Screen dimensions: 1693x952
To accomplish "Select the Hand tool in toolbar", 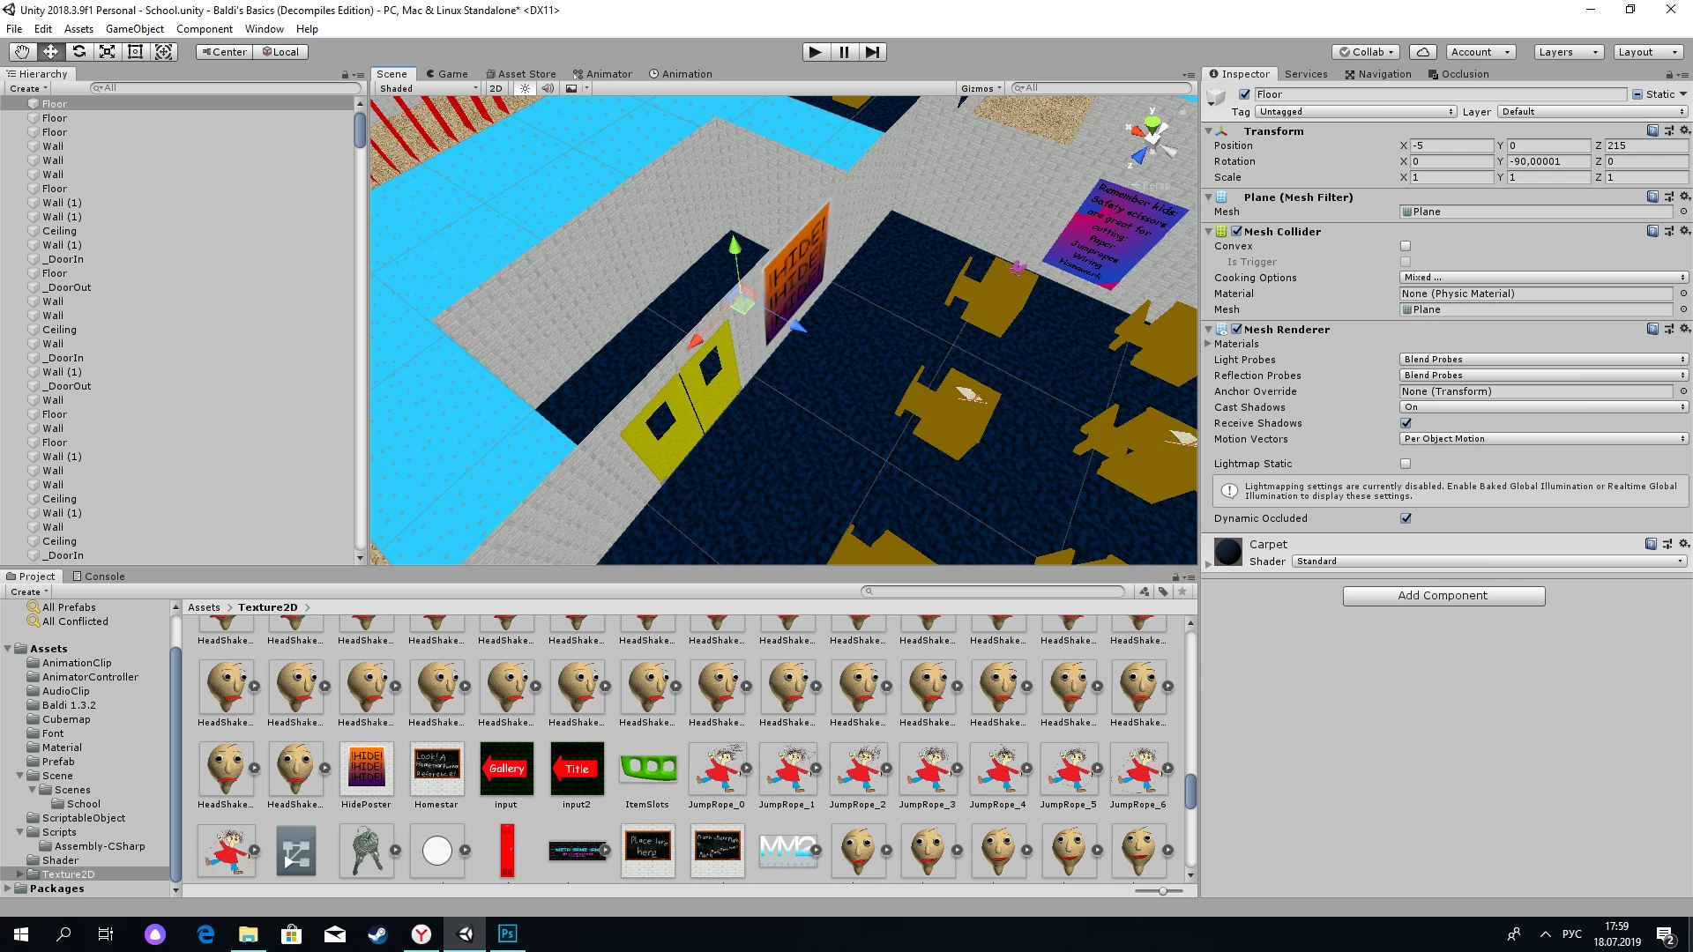I will coord(22,52).
